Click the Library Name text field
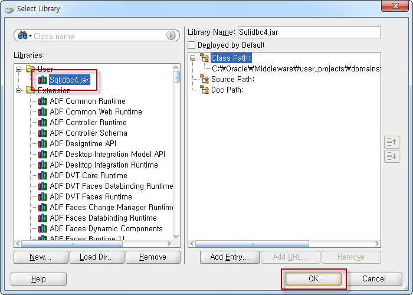This screenshot has width=413, height=295. click(x=309, y=32)
